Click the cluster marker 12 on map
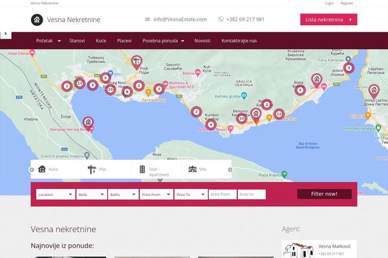 tap(279, 114)
